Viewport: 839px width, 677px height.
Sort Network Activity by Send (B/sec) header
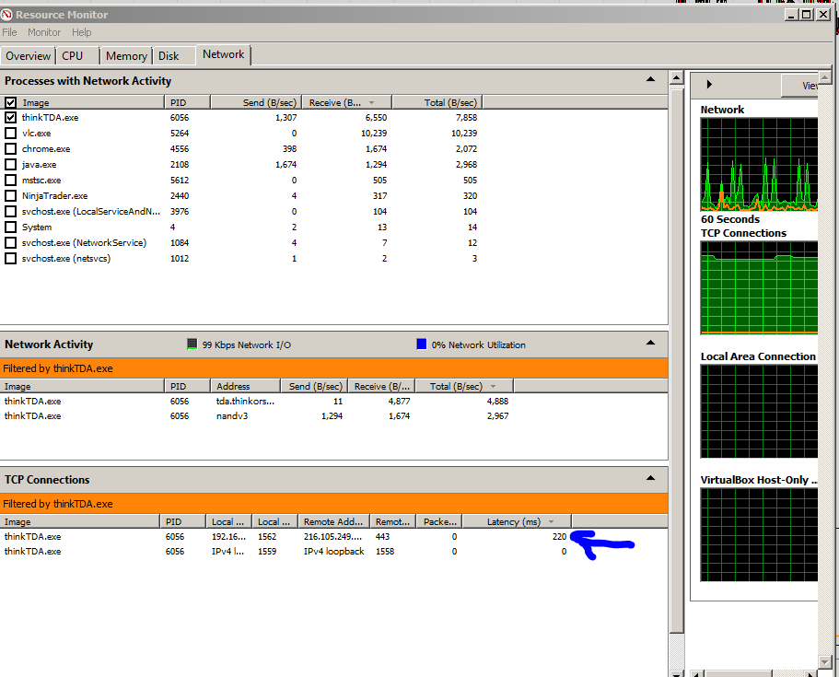[x=314, y=386]
